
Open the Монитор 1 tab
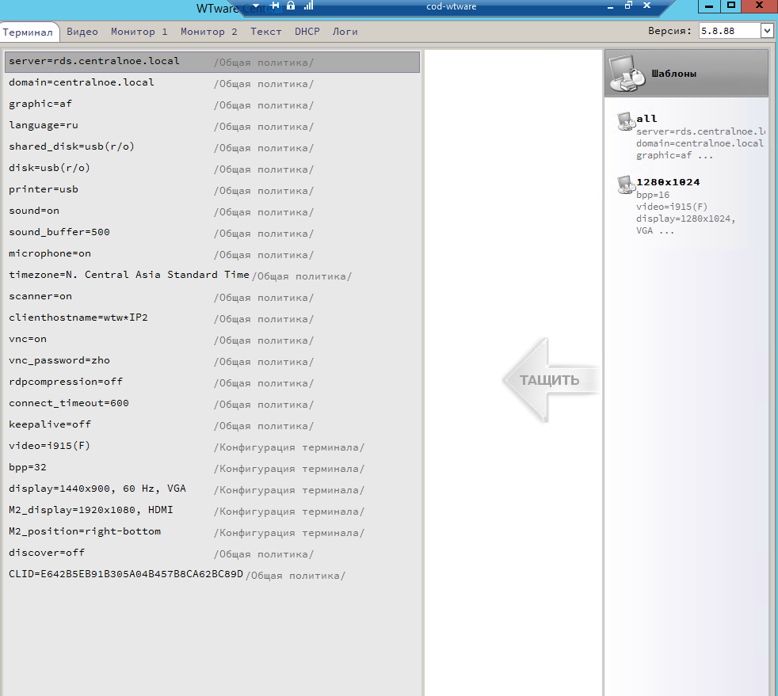[x=139, y=32]
